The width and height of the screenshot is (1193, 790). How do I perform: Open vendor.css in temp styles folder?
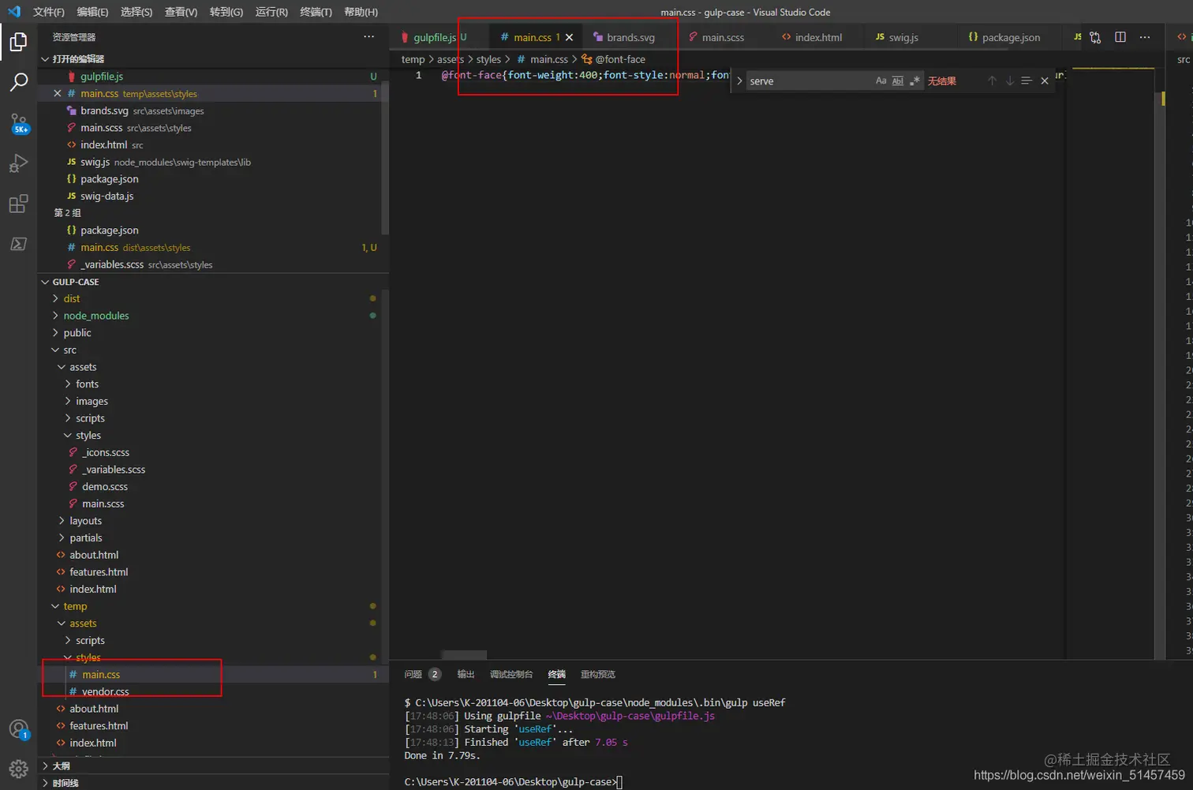105,691
